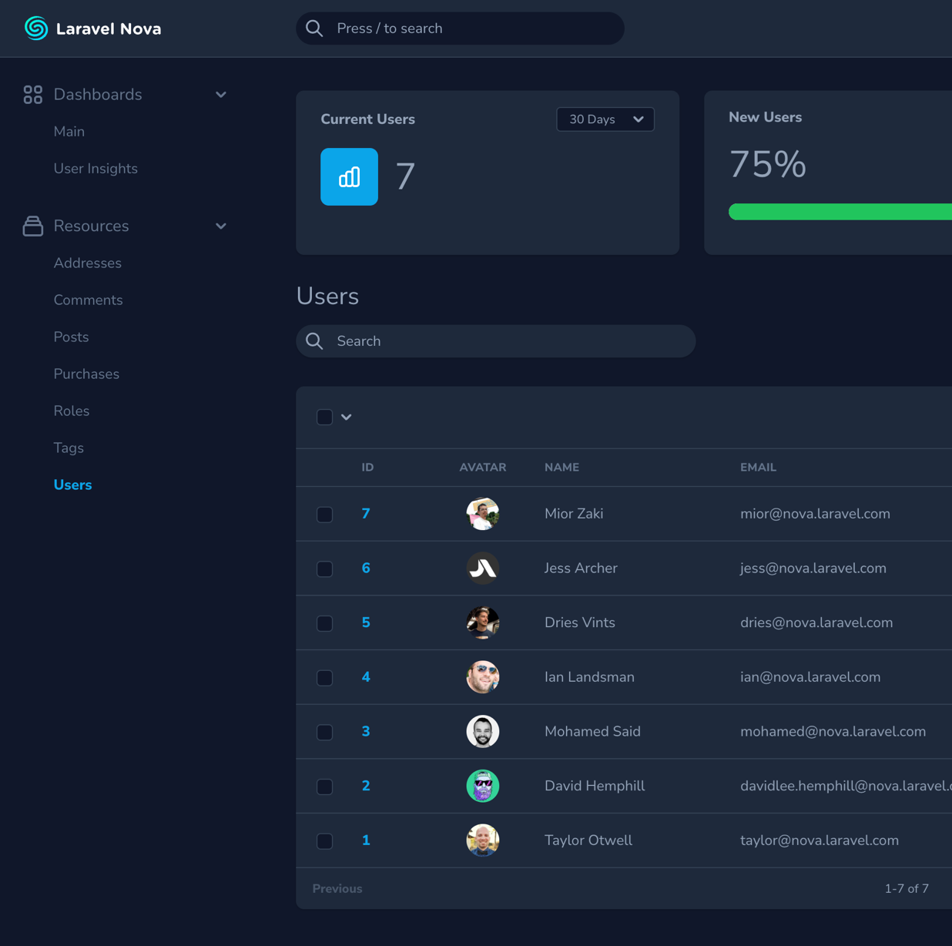952x946 pixels.
Task: Collapse the Dashboards section chevron
Action: [221, 95]
